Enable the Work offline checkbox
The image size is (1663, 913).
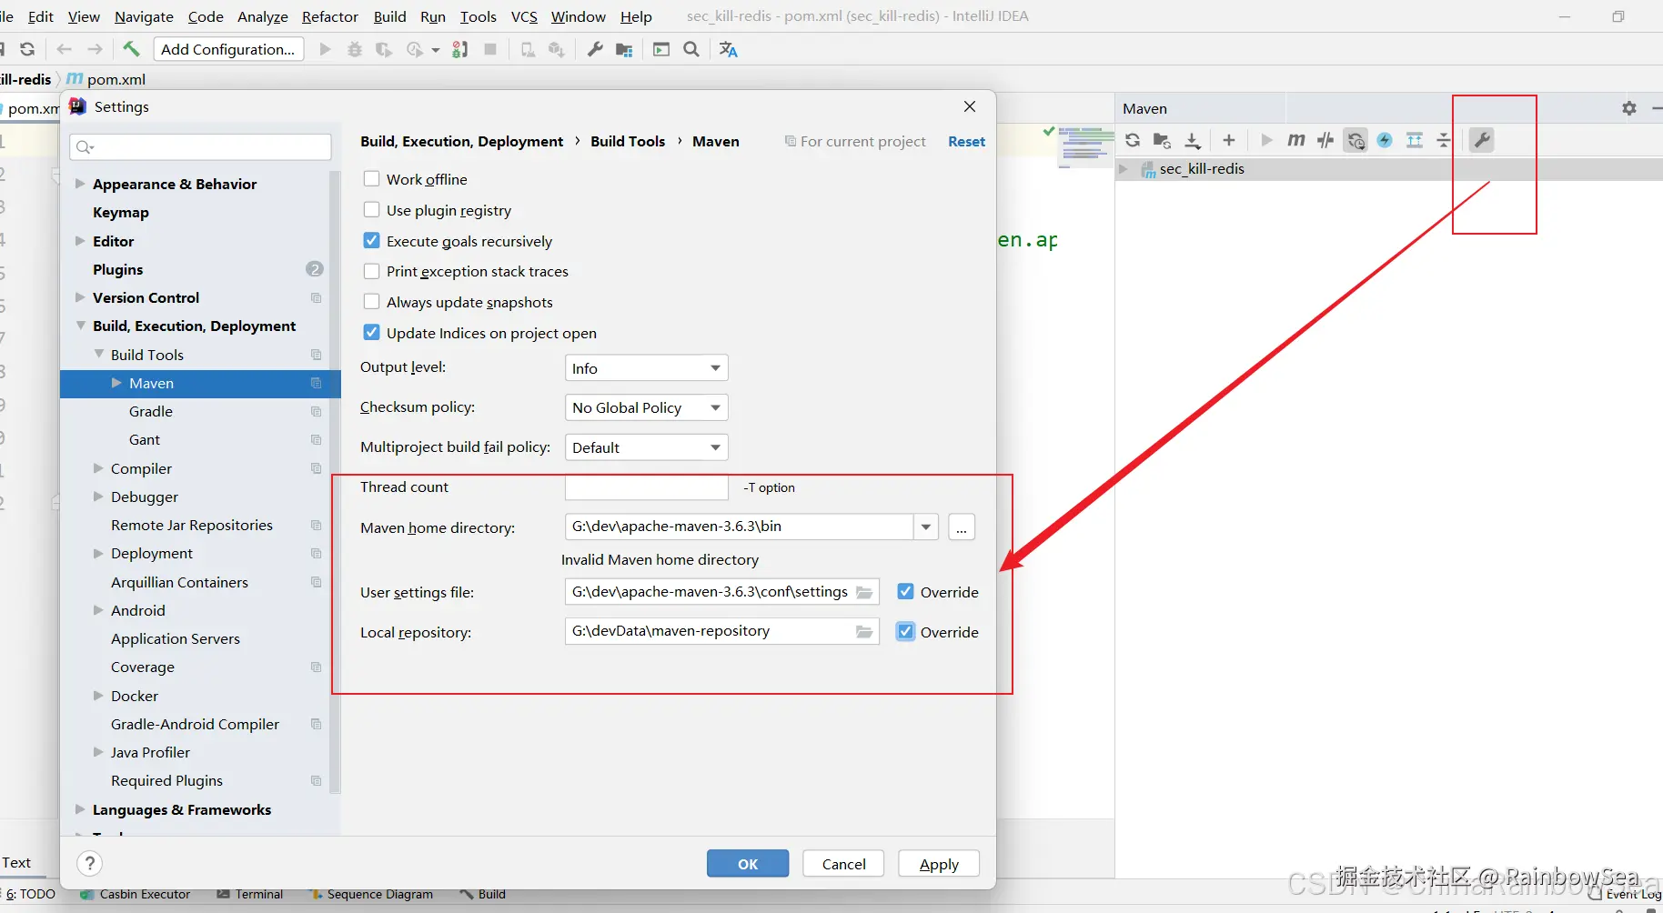point(371,179)
